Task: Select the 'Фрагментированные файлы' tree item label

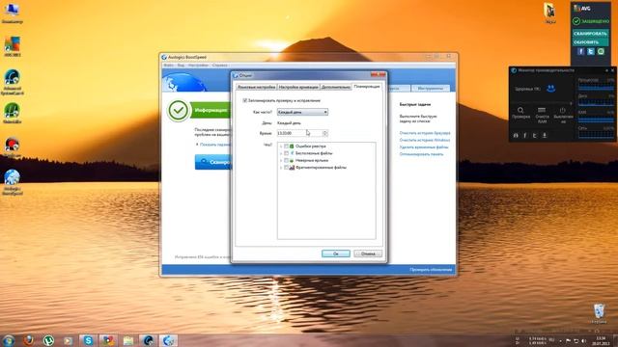Action: (x=321, y=168)
